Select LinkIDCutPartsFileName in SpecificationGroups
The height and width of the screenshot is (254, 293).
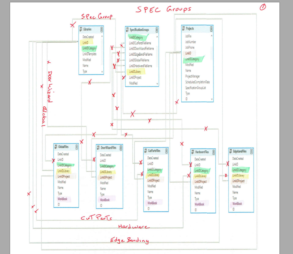[140, 43]
